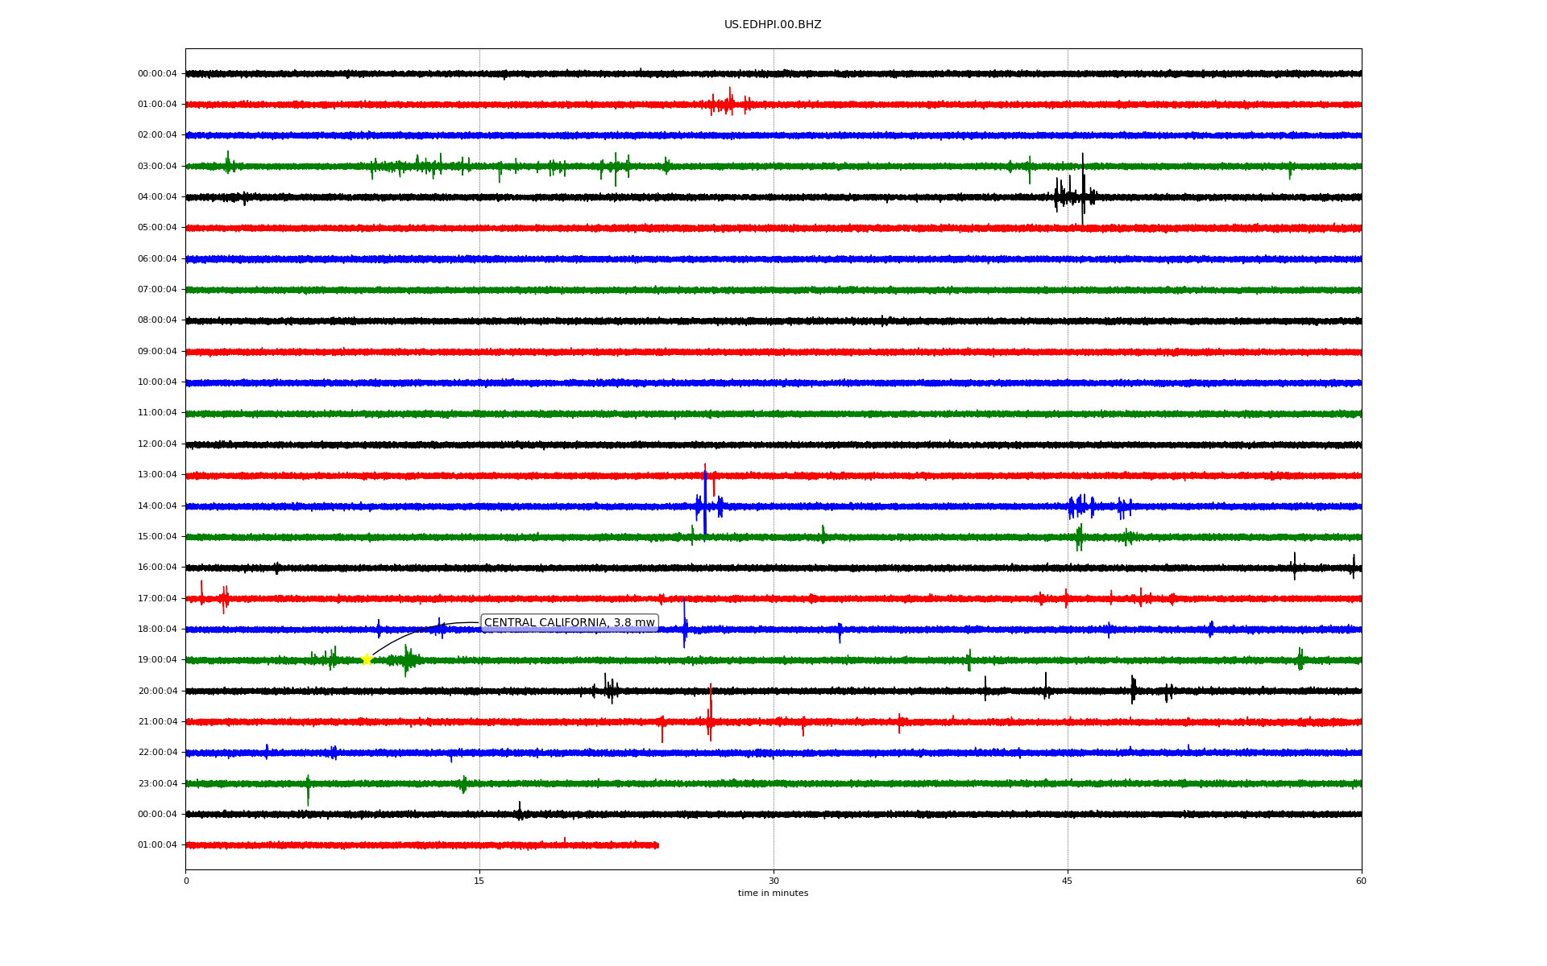Screen dimensions: 1547x966
Task: Click the 15:00:04 row label
Action: pyautogui.click(x=157, y=537)
